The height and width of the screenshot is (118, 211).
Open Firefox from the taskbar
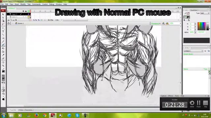36,115
